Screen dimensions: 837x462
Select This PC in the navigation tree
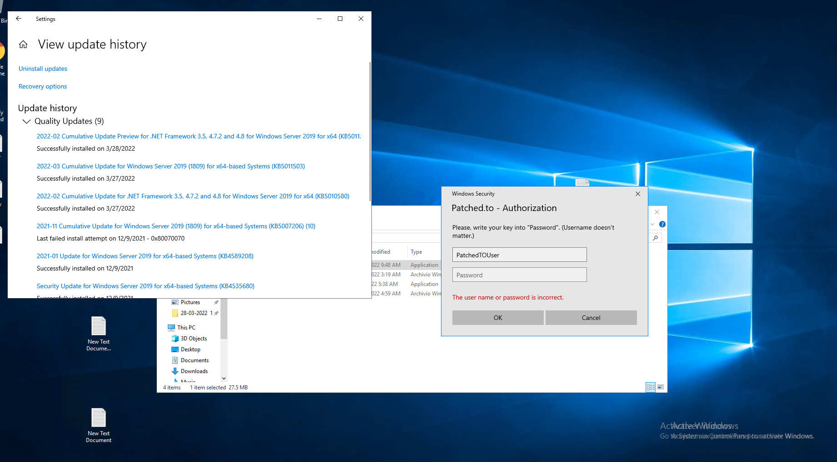point(186,328)
